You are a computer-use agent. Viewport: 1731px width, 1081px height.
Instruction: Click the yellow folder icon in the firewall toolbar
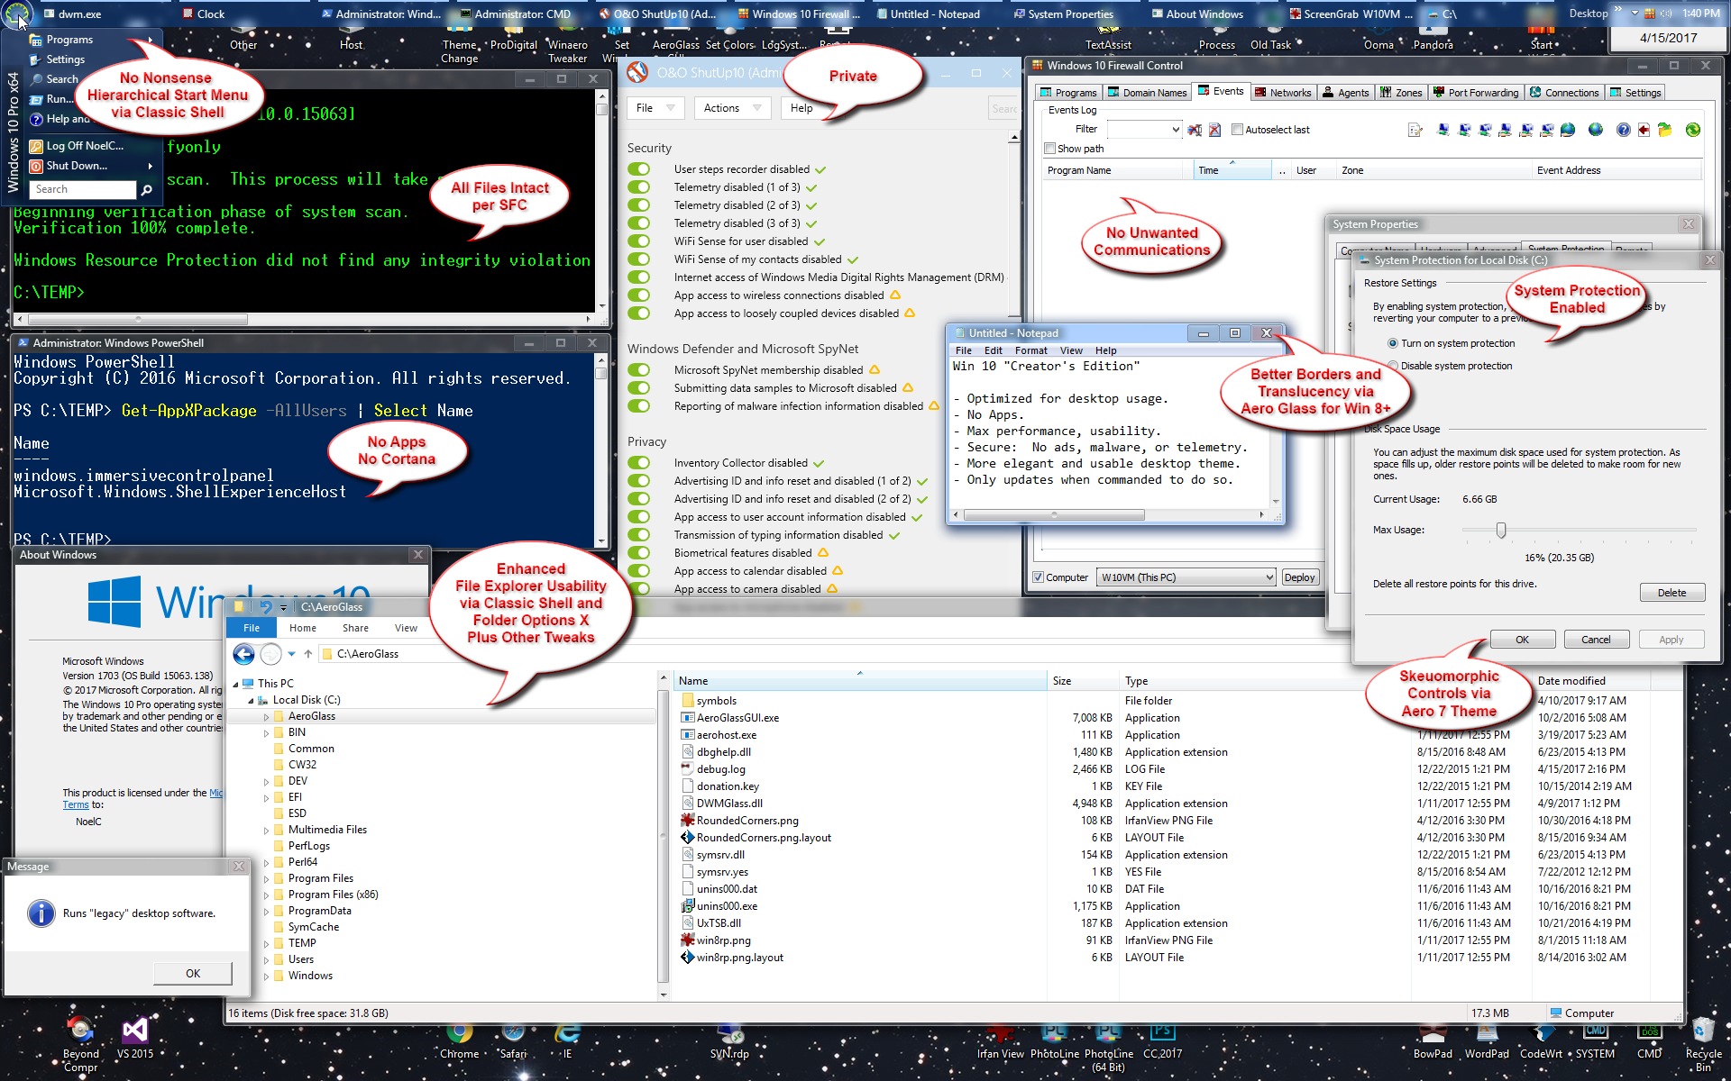click(x=1664, y=130)
